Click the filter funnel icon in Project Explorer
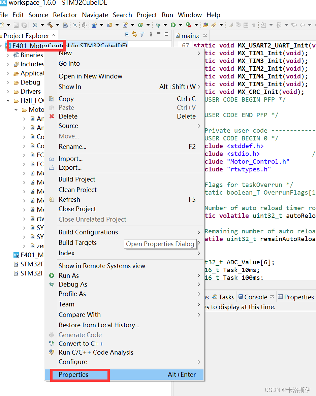 (142, 34)
